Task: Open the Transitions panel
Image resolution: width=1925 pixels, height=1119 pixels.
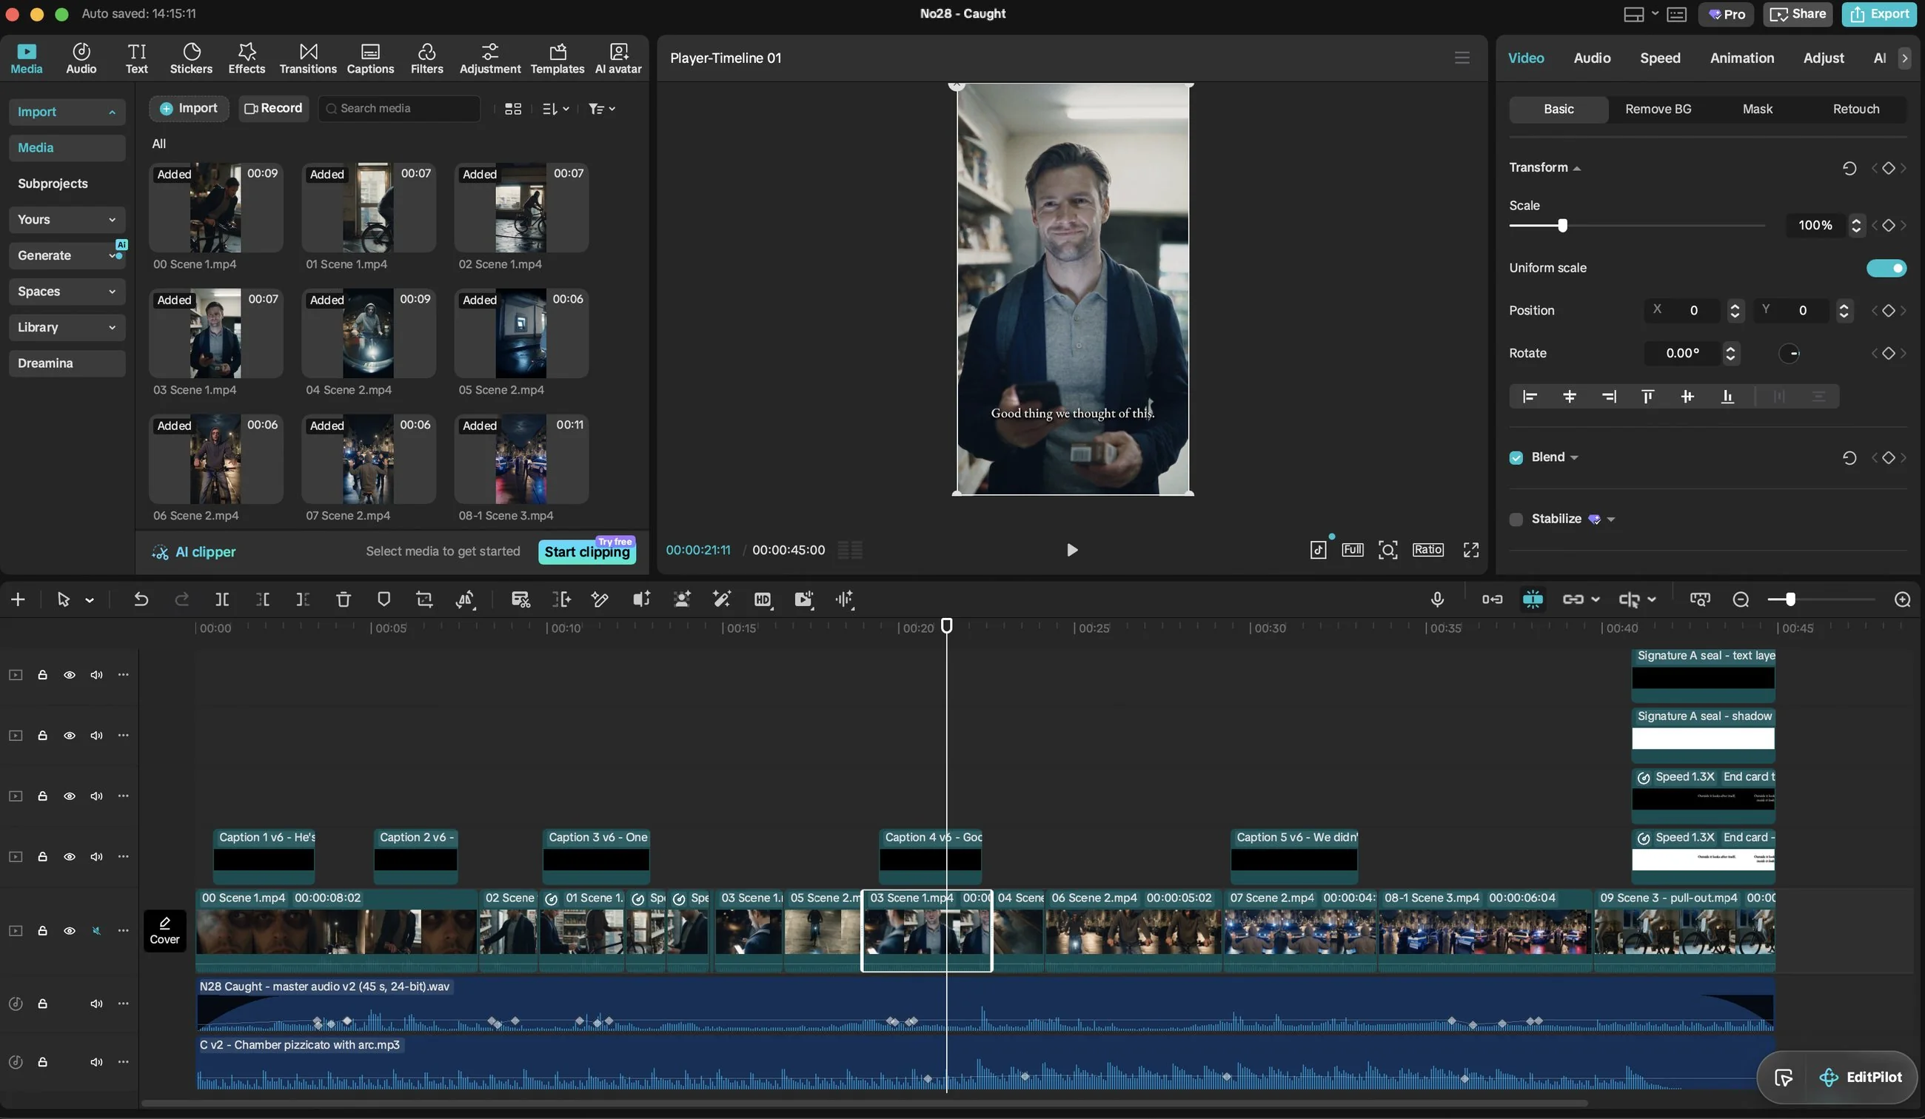Action: pos(308,58)
